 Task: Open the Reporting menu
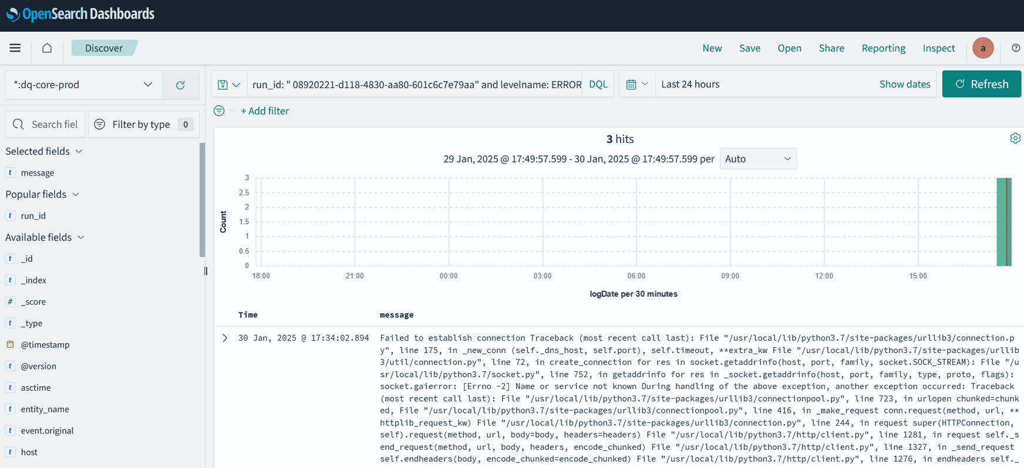(883, 48)
